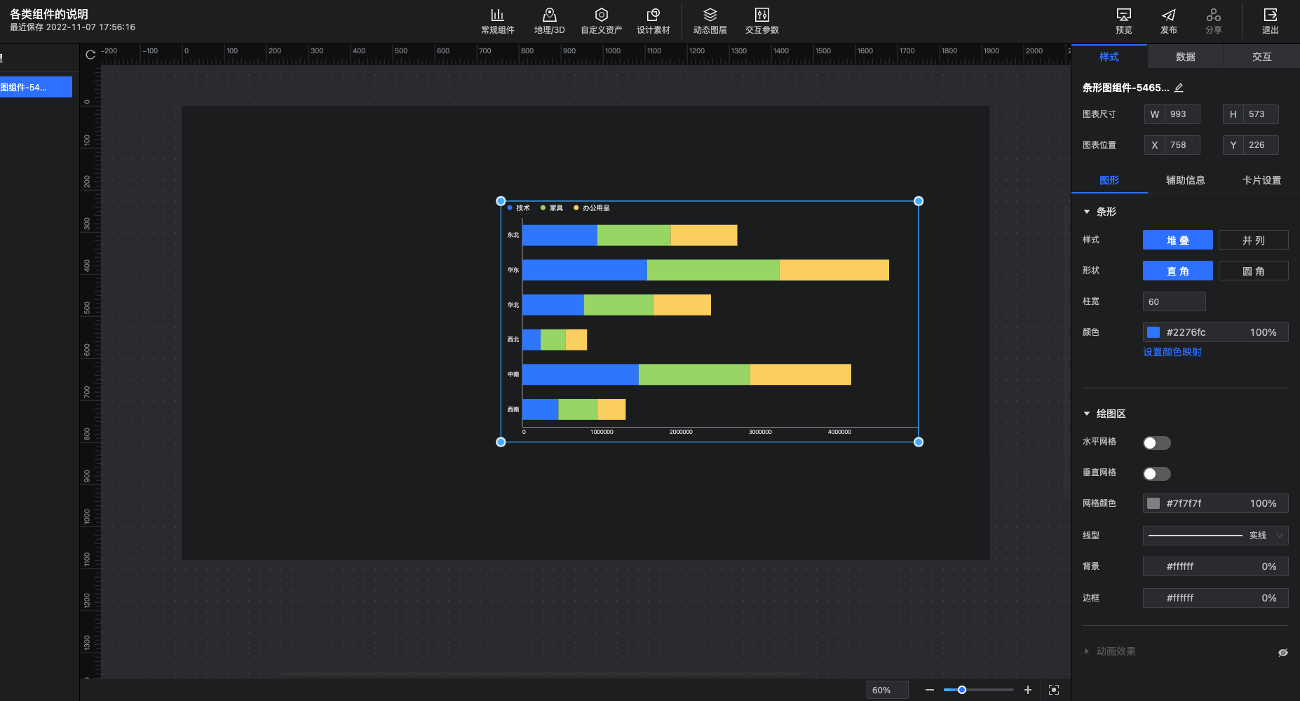Open the 卡片设置 sub-tab
The image size is (1300, 701).
1262,180
